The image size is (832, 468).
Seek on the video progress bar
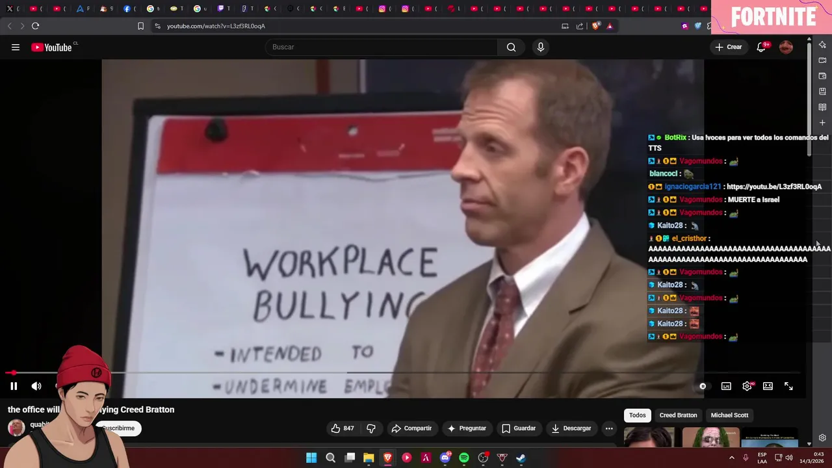pyautogui.click(x=403, y=373)
